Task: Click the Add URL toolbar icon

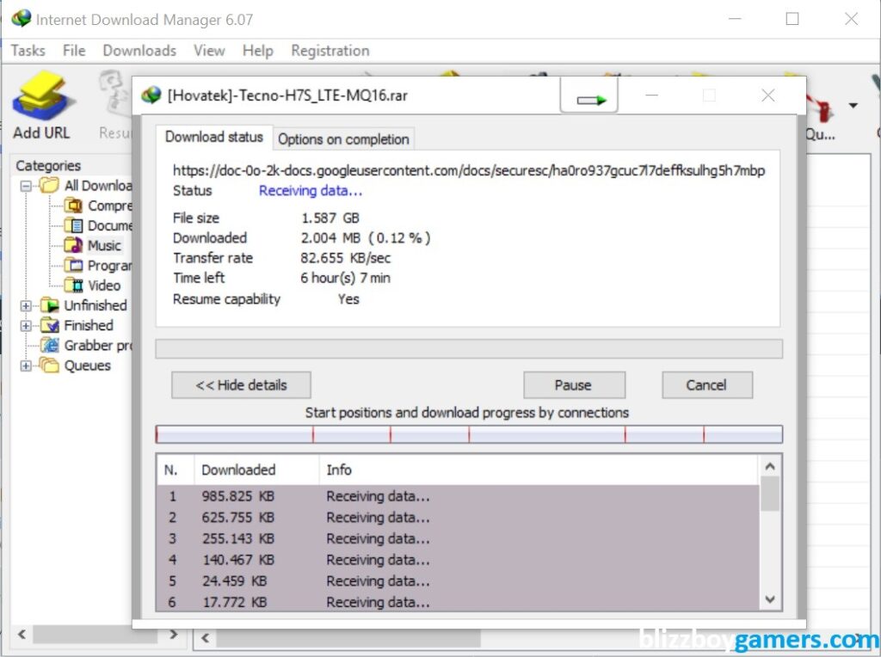Action: tap(43, 96)
